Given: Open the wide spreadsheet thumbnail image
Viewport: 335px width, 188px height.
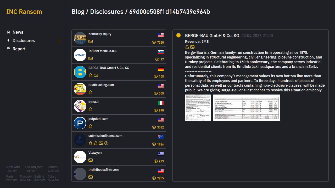Looking at the screenshot, I should 247,108.
